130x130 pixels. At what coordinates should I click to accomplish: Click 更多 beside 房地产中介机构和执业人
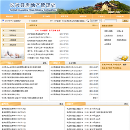pyautogui.click(x=125, y=65)
